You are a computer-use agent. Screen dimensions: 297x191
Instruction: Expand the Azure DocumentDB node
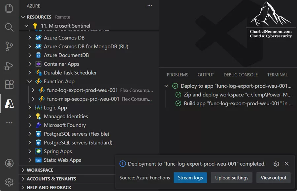[30, 55]
